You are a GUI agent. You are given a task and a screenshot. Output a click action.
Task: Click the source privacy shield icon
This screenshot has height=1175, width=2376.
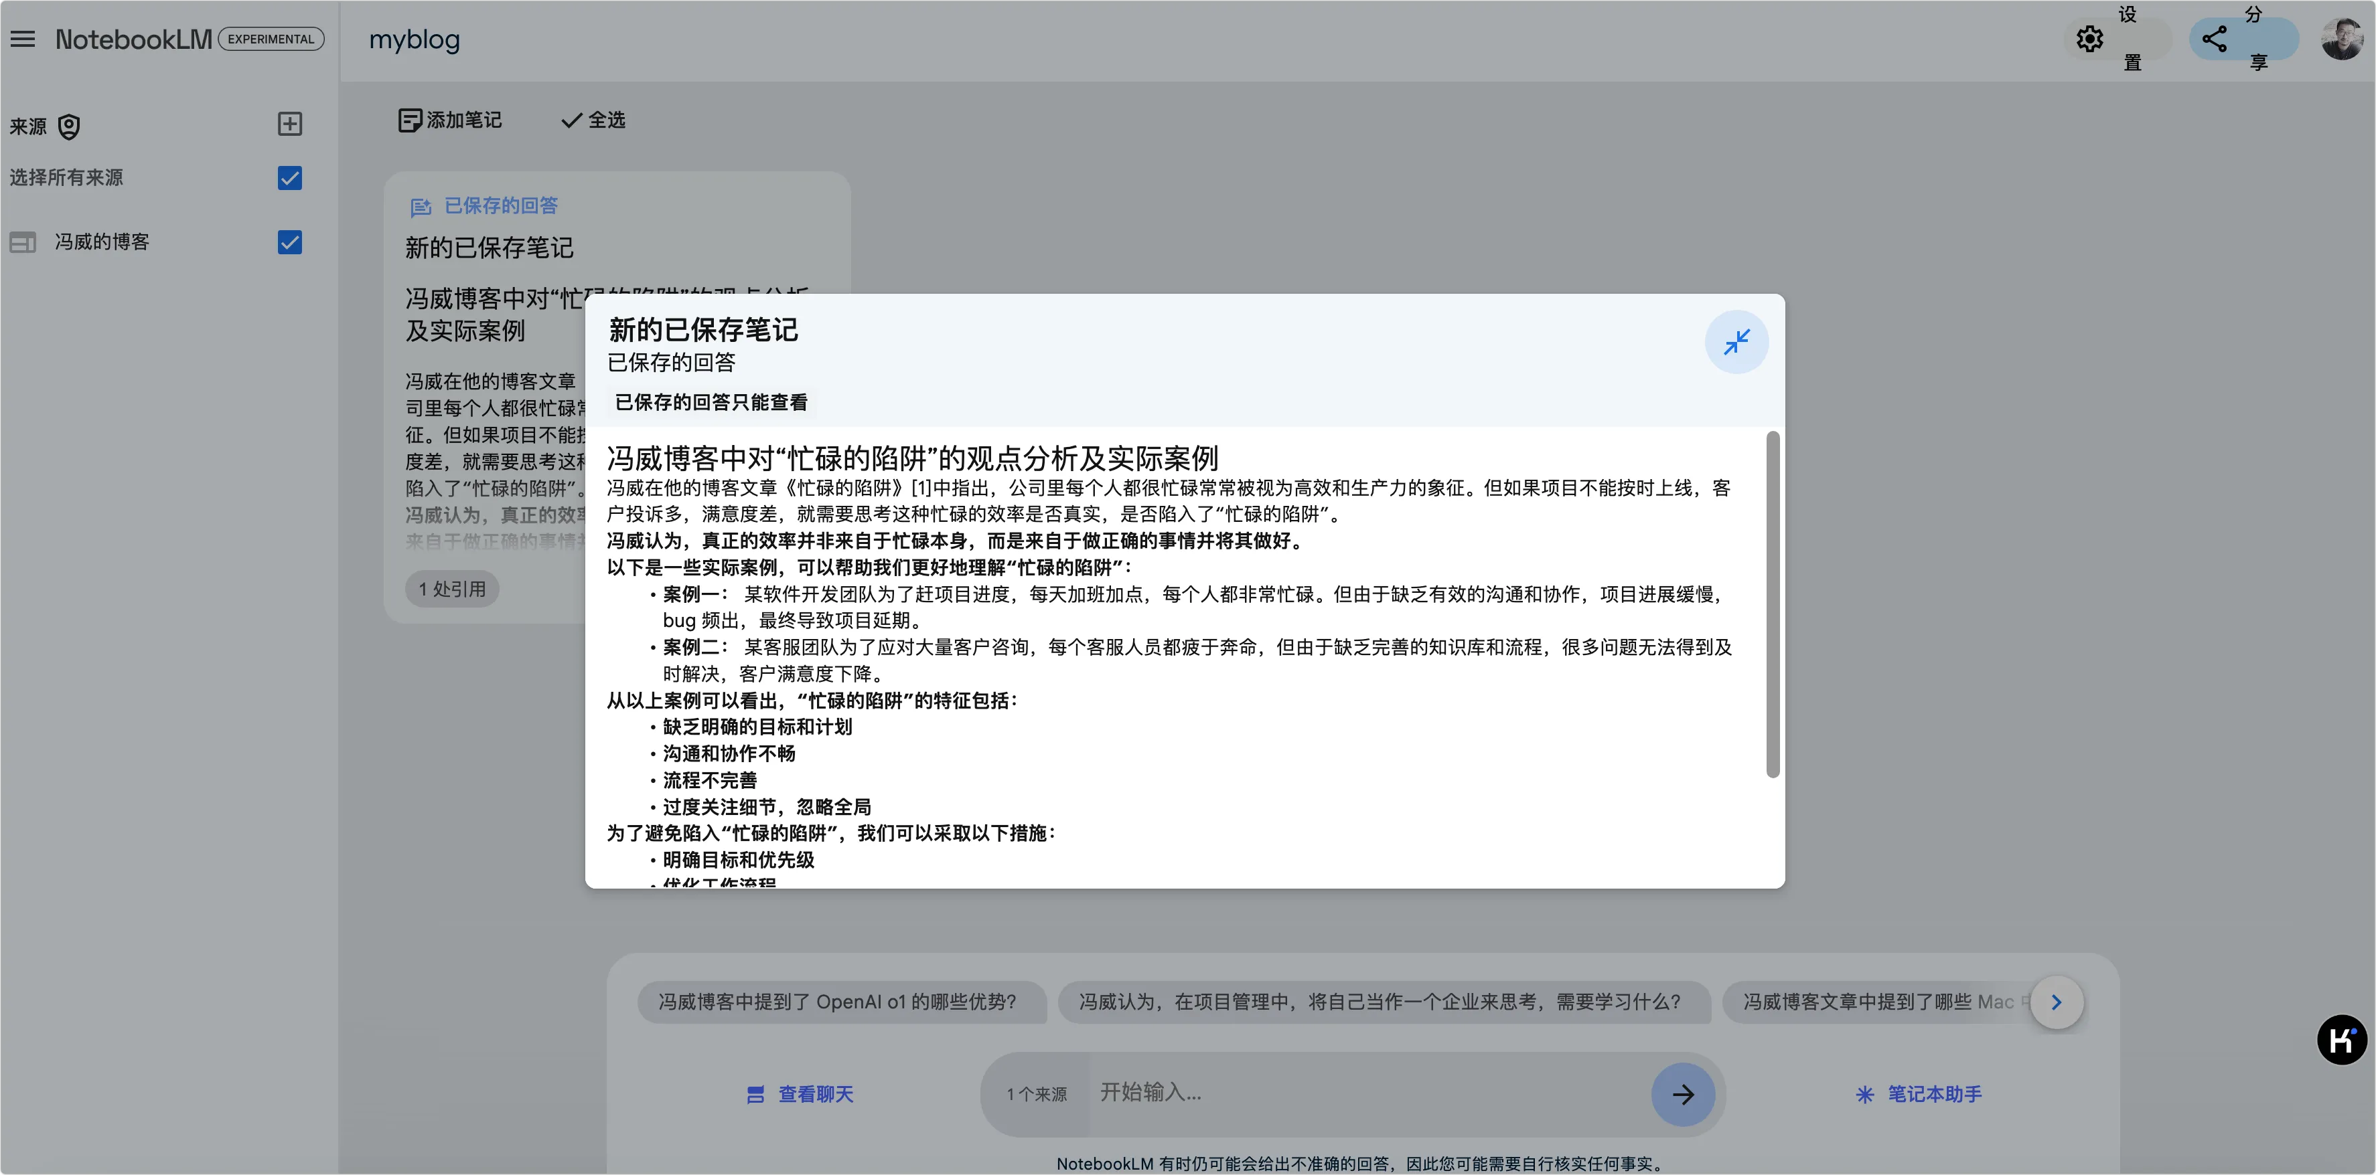pyautogui.click(x=69, y=126)
